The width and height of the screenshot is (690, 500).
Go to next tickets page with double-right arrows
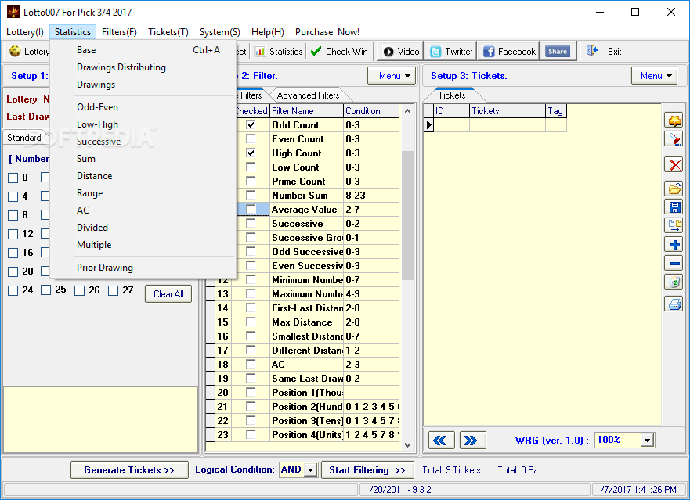pos(472,441)
